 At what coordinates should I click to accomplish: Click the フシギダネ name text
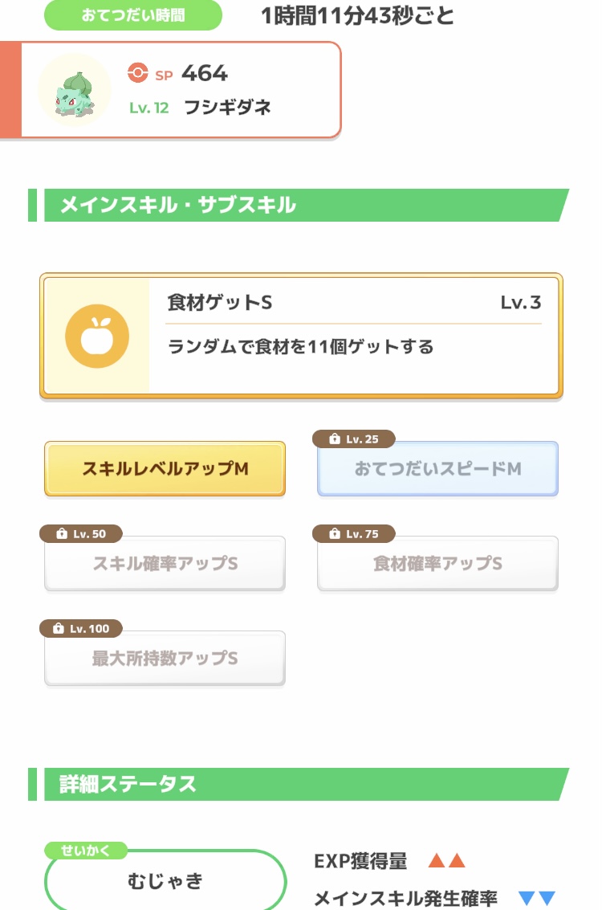[x=227, y=108]
